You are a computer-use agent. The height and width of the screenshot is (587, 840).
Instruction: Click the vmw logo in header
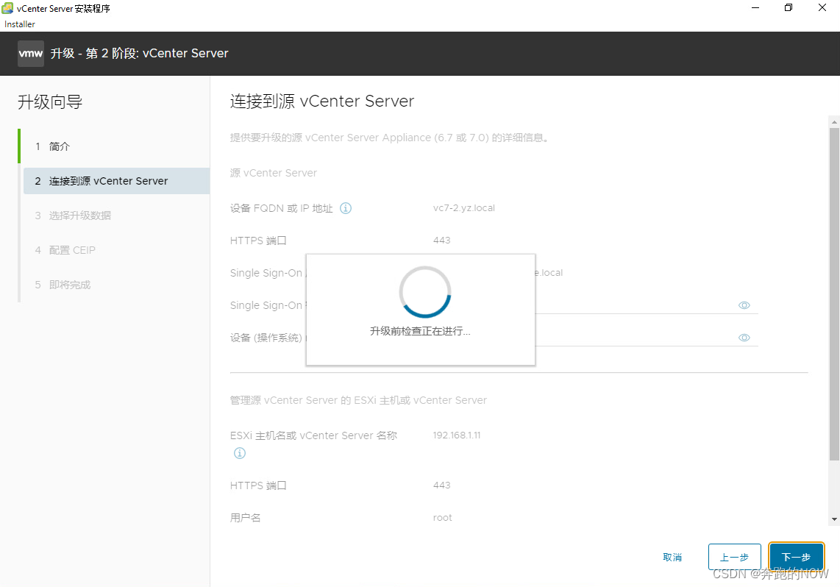point(31,54)
